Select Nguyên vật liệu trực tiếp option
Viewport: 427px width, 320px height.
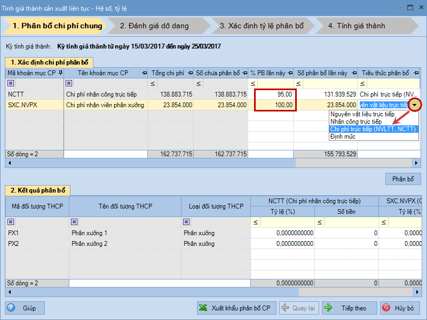coord(362,114)
